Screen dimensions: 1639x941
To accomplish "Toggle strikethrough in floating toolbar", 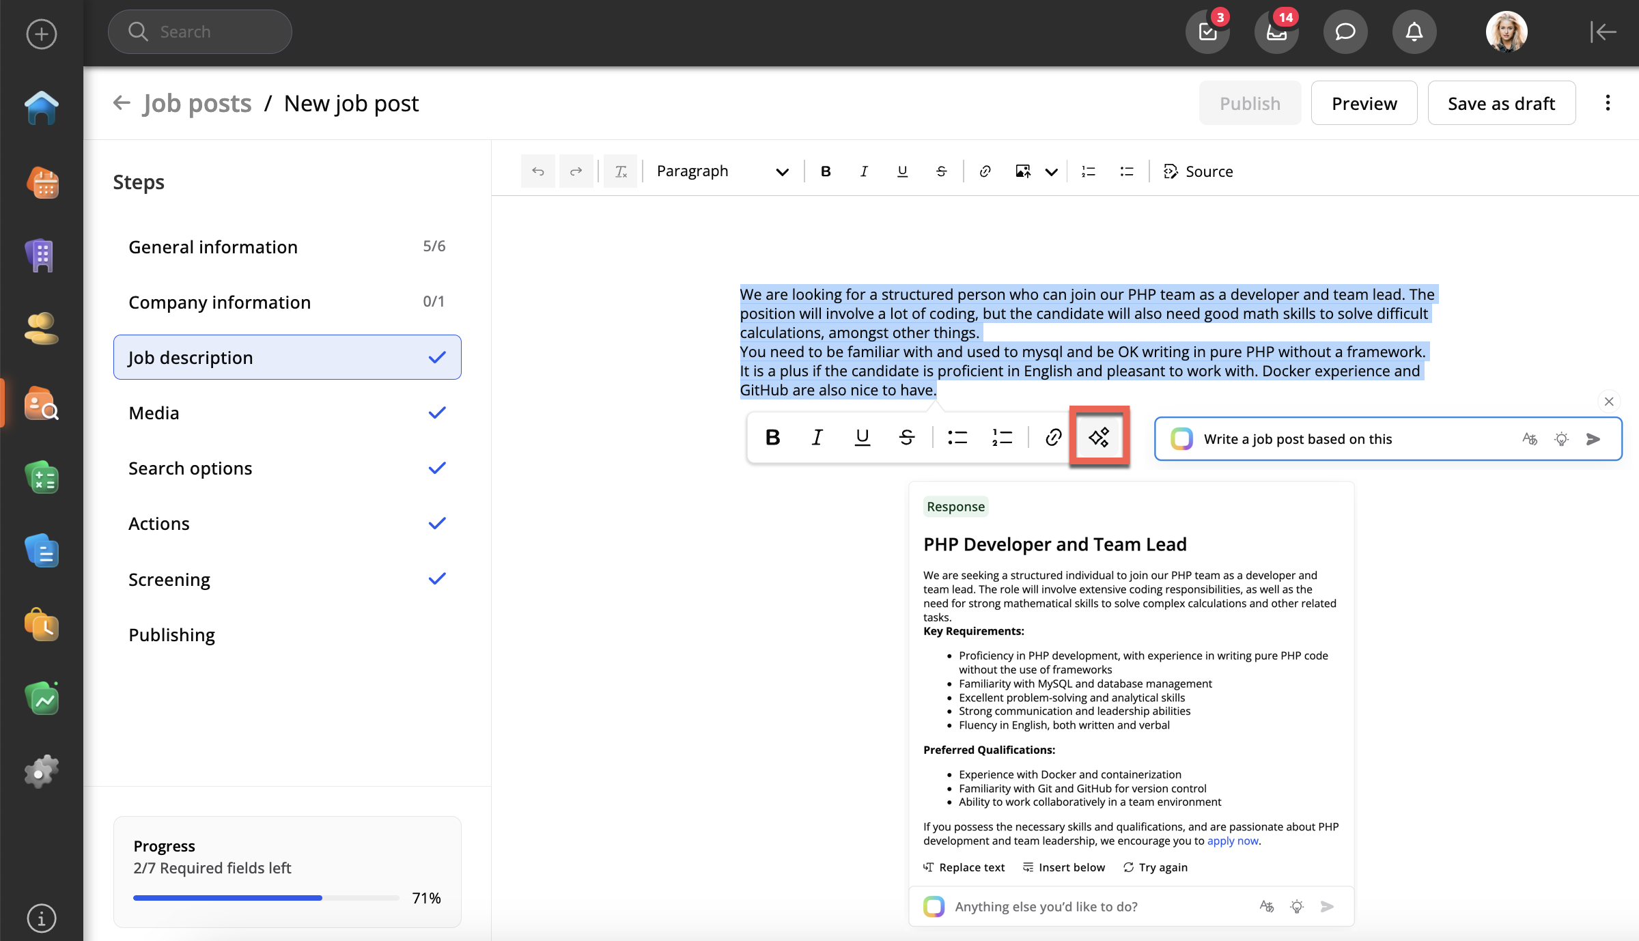I will click(907, 437).
